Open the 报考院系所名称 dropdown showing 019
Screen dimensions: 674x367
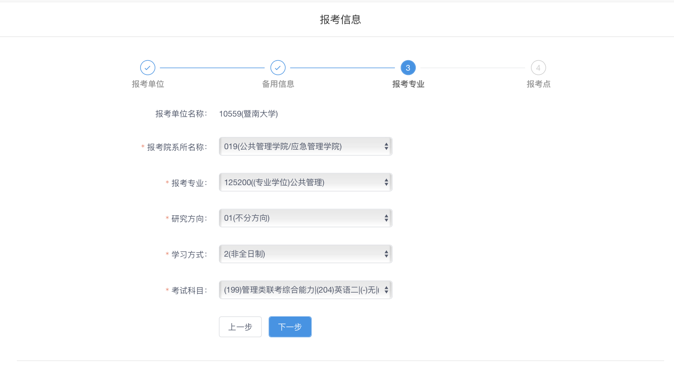pyautogui.click(x=306, y=146)
